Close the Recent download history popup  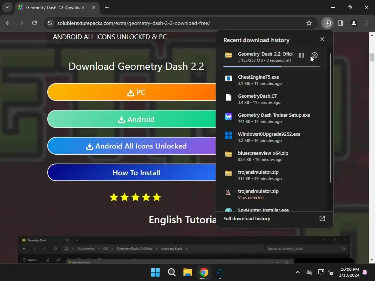pyautogui.click(x=322, y=39)
